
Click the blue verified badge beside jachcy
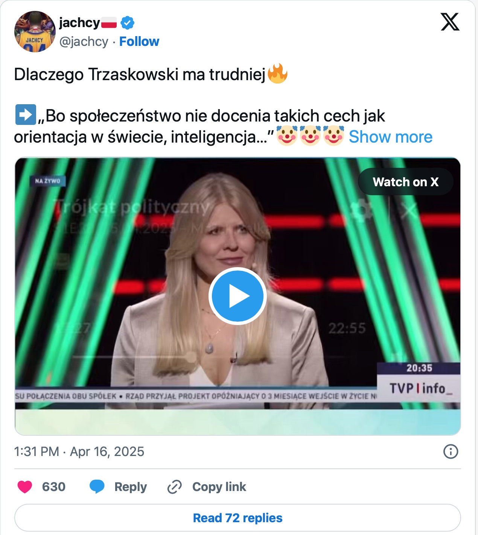coord(128,23)
